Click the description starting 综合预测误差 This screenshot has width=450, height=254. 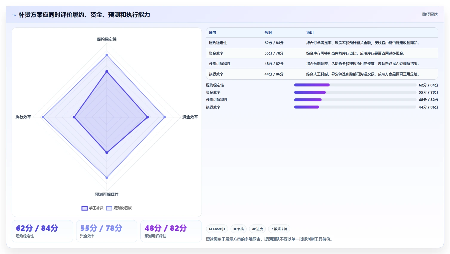coord(363,64)
